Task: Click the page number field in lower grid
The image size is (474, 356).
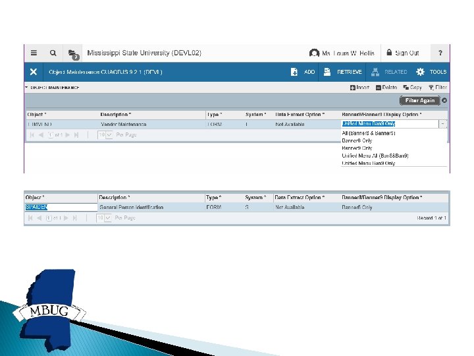Action: pos(49,218)
